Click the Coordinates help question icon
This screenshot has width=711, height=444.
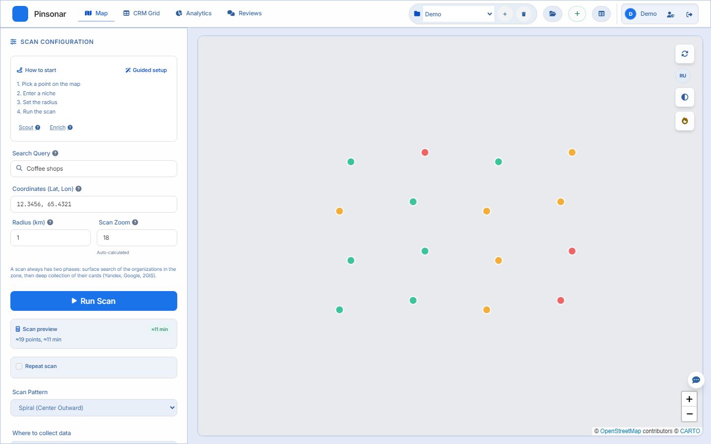[x=79, y=189]
